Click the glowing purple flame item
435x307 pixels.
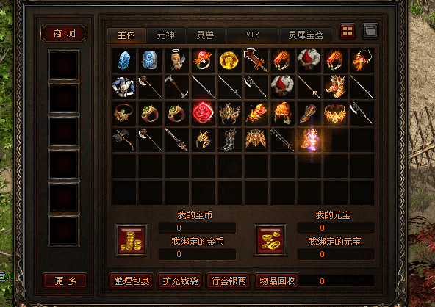[x=310, y=140]
